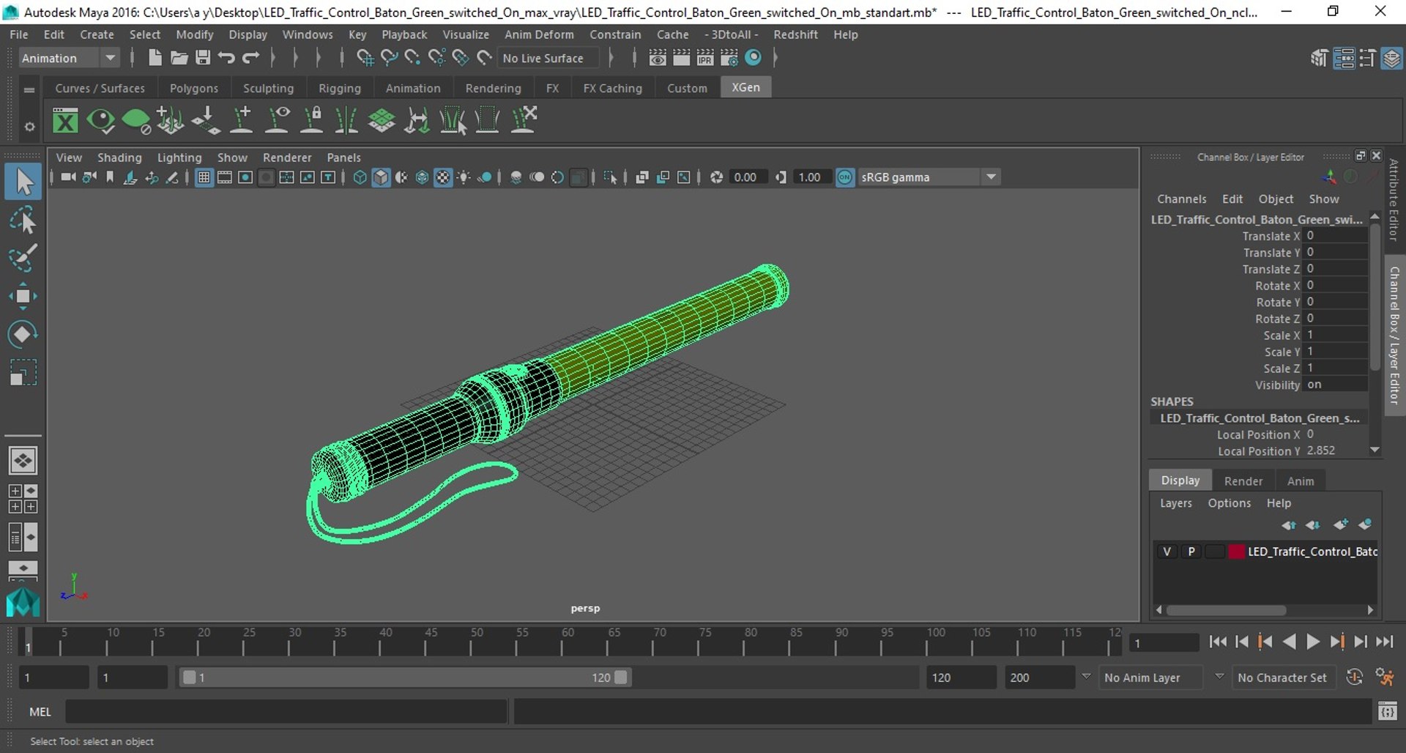Toggle viewport color management button
The width and height of the screenshot is (1406, 753).
click(845, 177)
